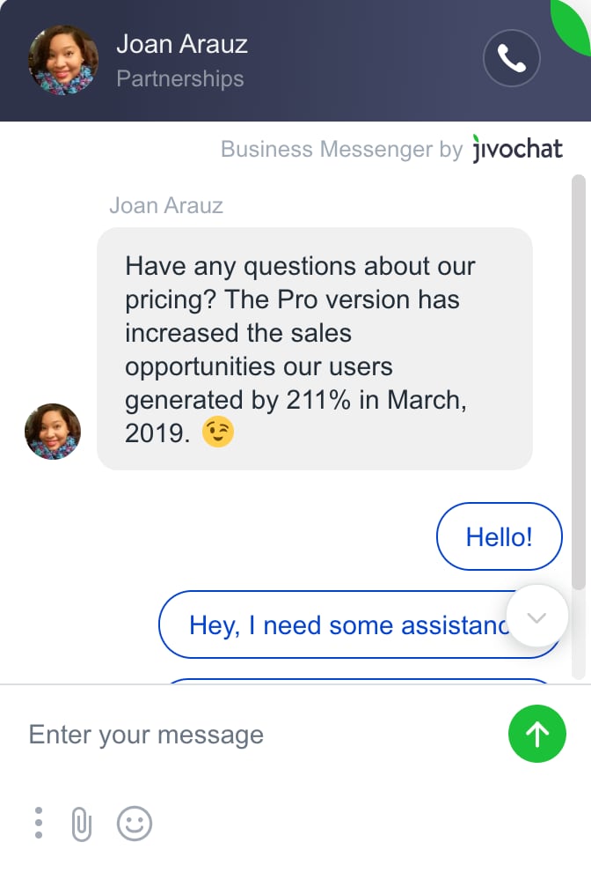This screenshot has width=591, height=872.
Task: Open the emoji picker smiley icon
Action: click(134, 822)
